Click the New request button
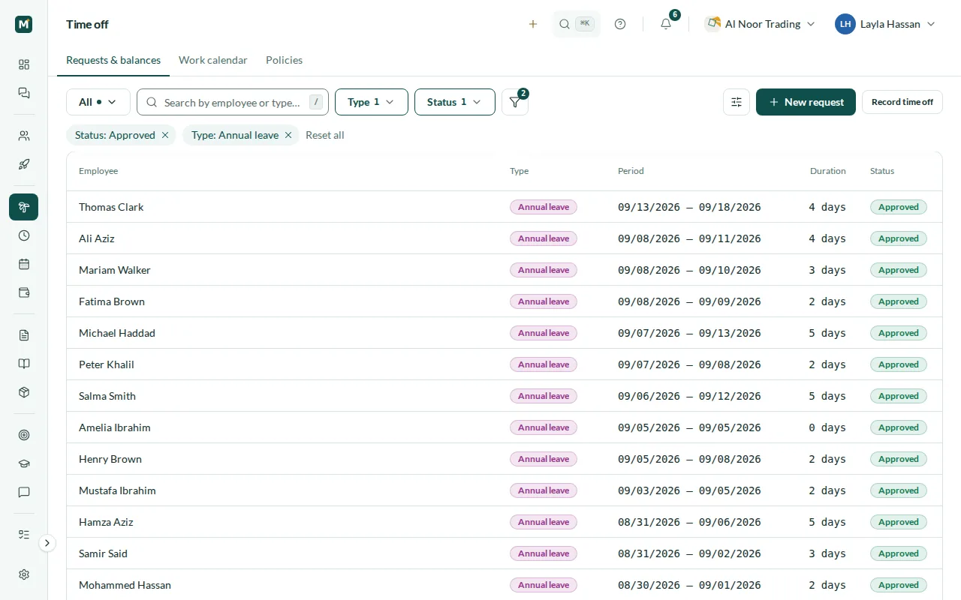 point(806,102)
